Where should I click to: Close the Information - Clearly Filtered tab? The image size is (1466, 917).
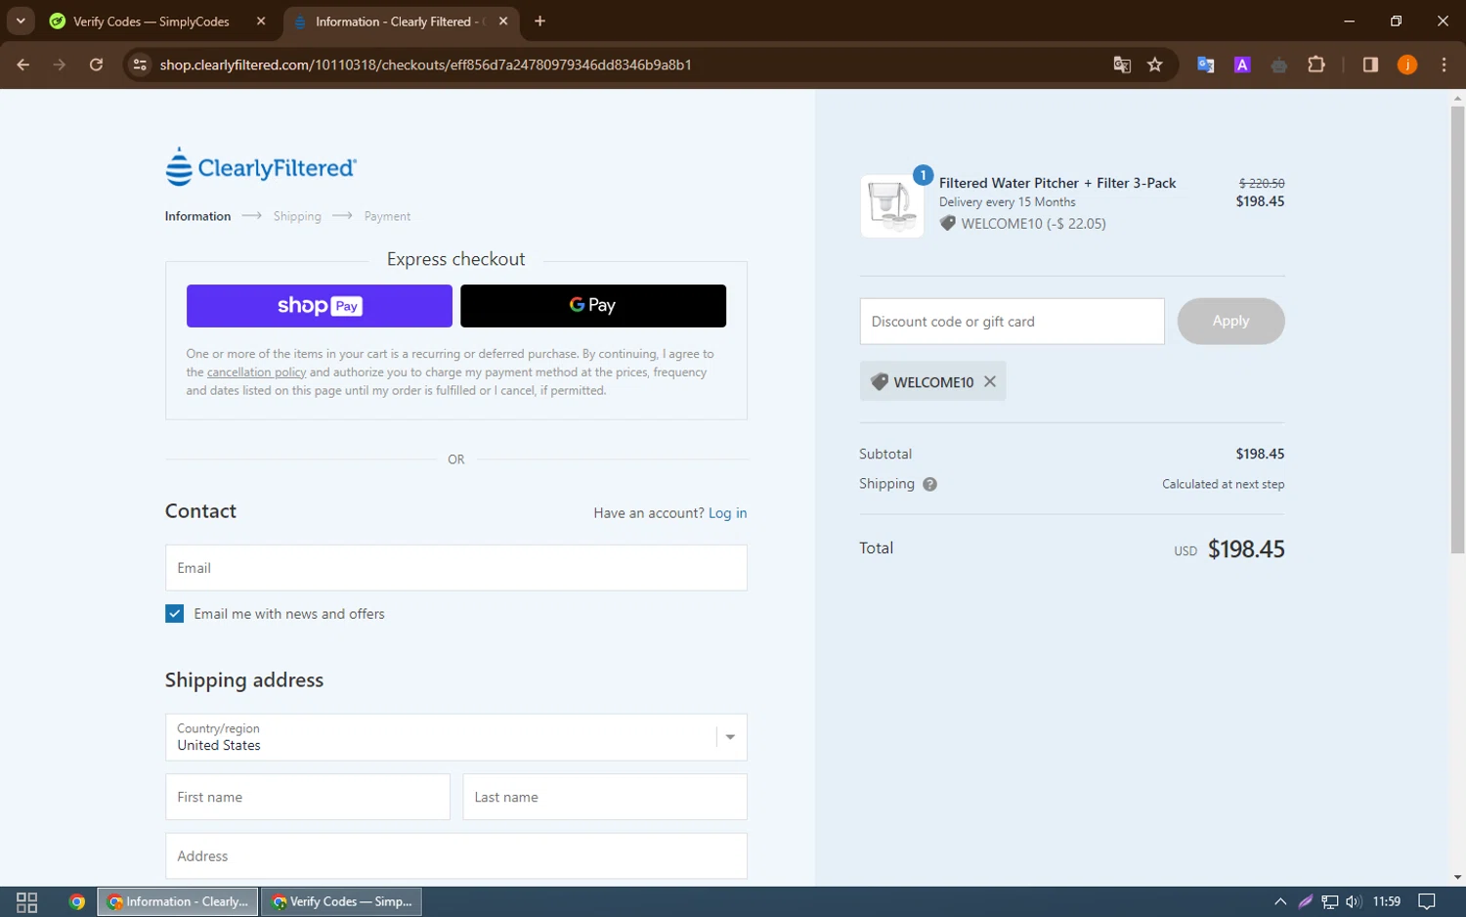coord(503,21)
